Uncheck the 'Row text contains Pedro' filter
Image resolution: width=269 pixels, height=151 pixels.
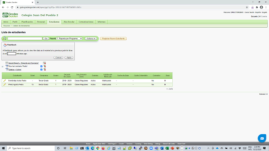pos(41,66)
